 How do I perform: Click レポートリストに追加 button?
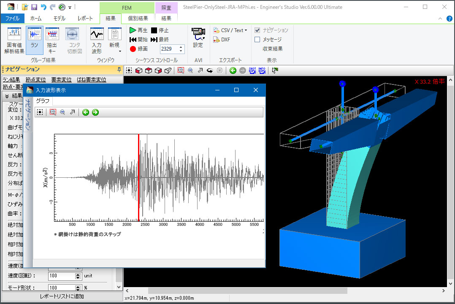[x=62, y=296]
